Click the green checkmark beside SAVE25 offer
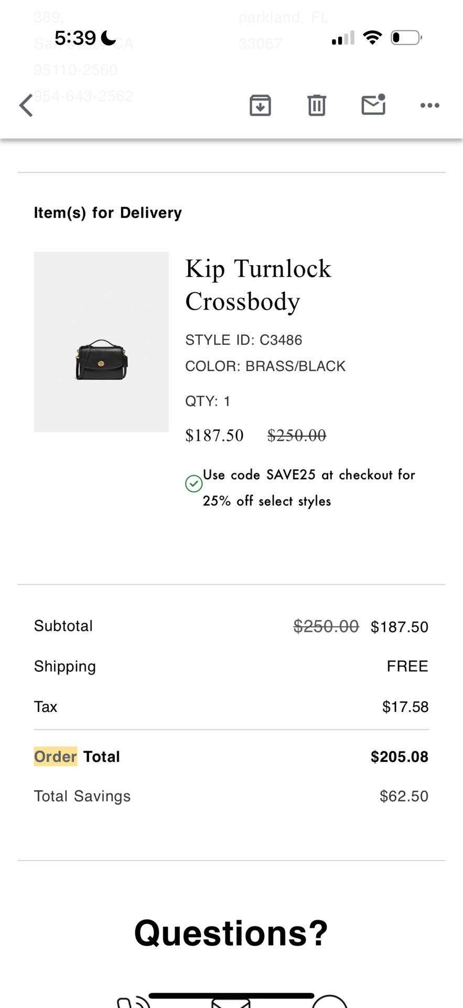 [194, 483]
